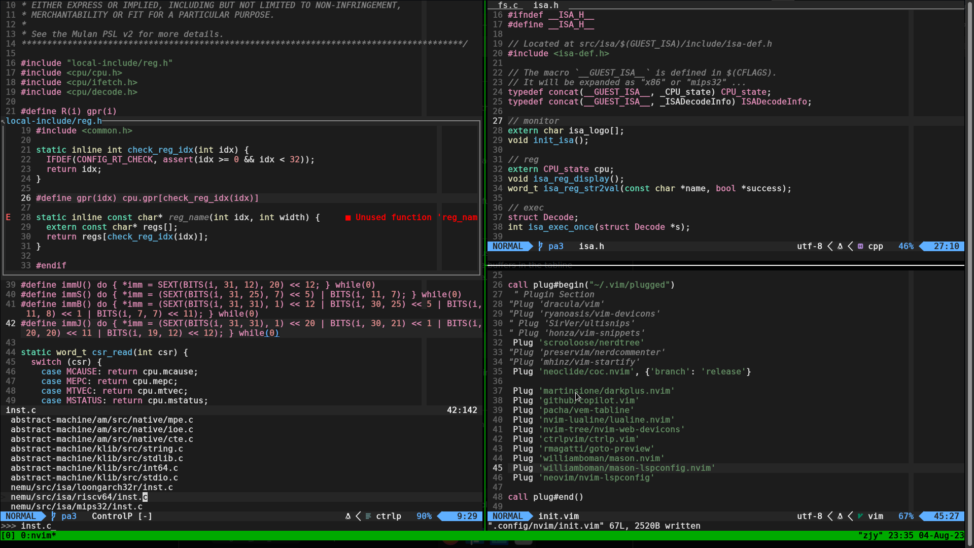The image size is (974, 548).
Task: Click the 67% progress in init.vim statusline
Action: pos(906,516)
